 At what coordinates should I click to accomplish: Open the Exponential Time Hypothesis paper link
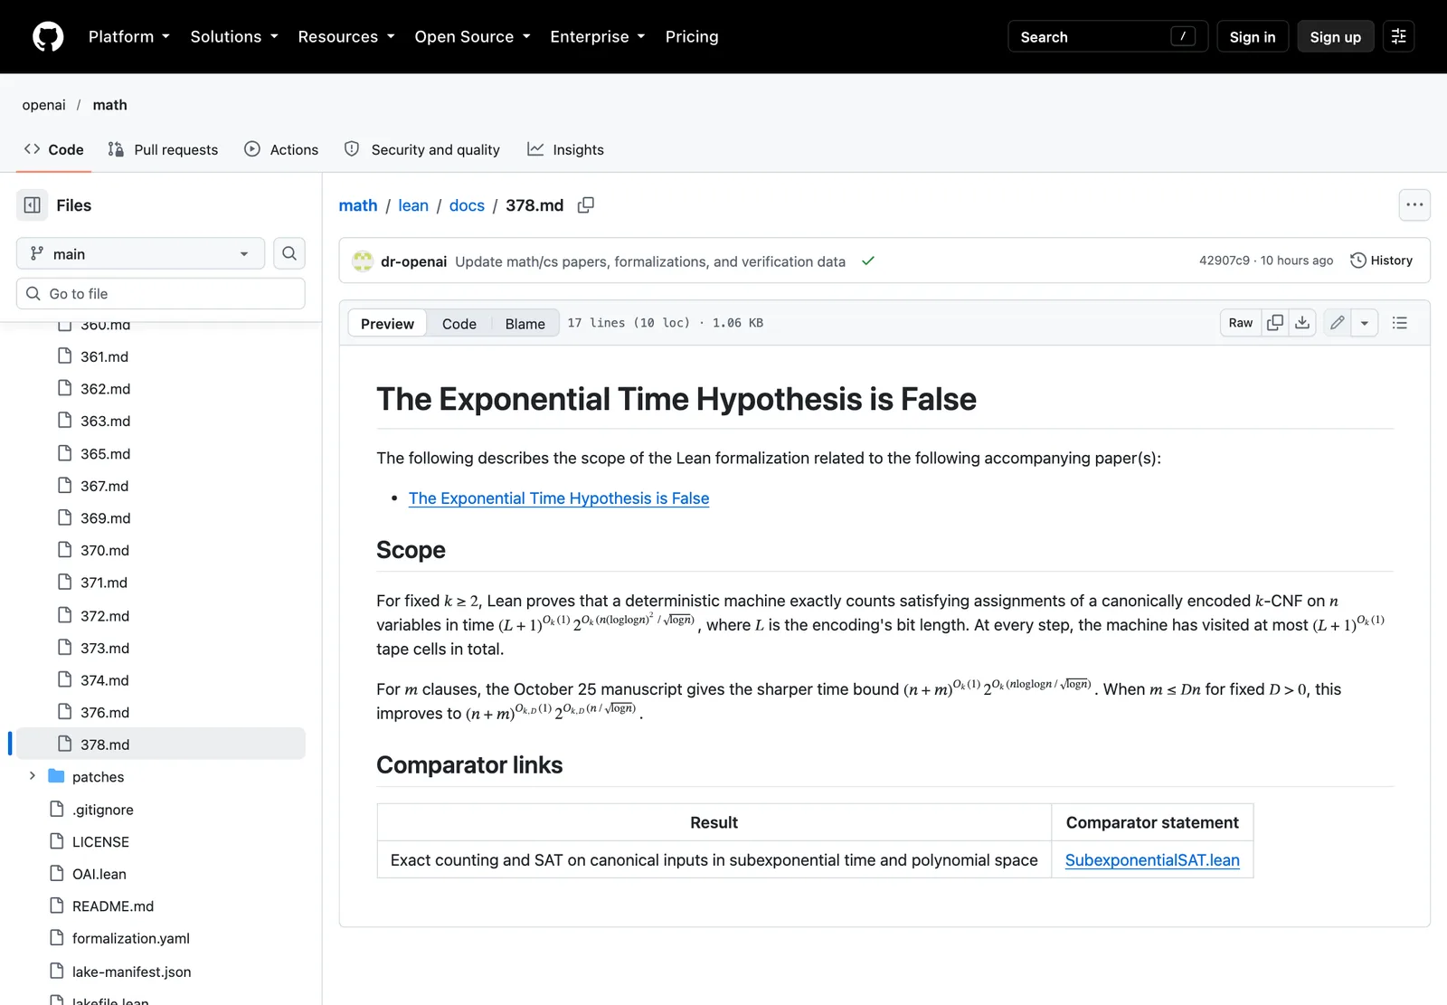tap(559, 498)
